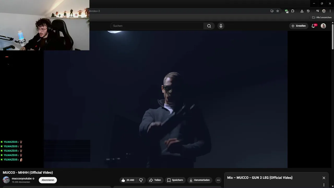The image size is (334, 188).
Task: Click the Mix – MUCCO – GUN 2 LEG title
Action: coord(260,178)
